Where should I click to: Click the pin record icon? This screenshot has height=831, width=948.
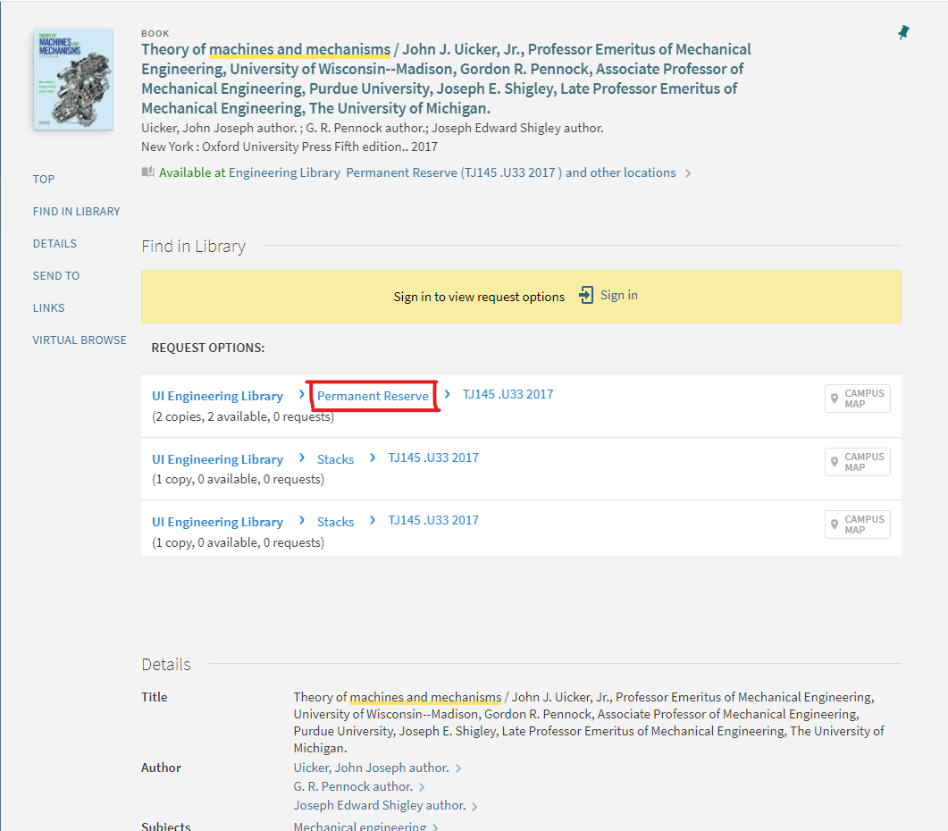[x=903, y=33]
